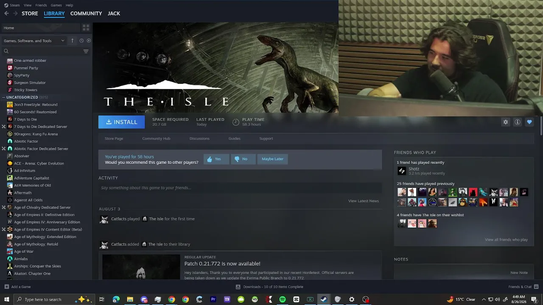Create a New Note
The width and height of the screenshot is (543, 305).
519,273
